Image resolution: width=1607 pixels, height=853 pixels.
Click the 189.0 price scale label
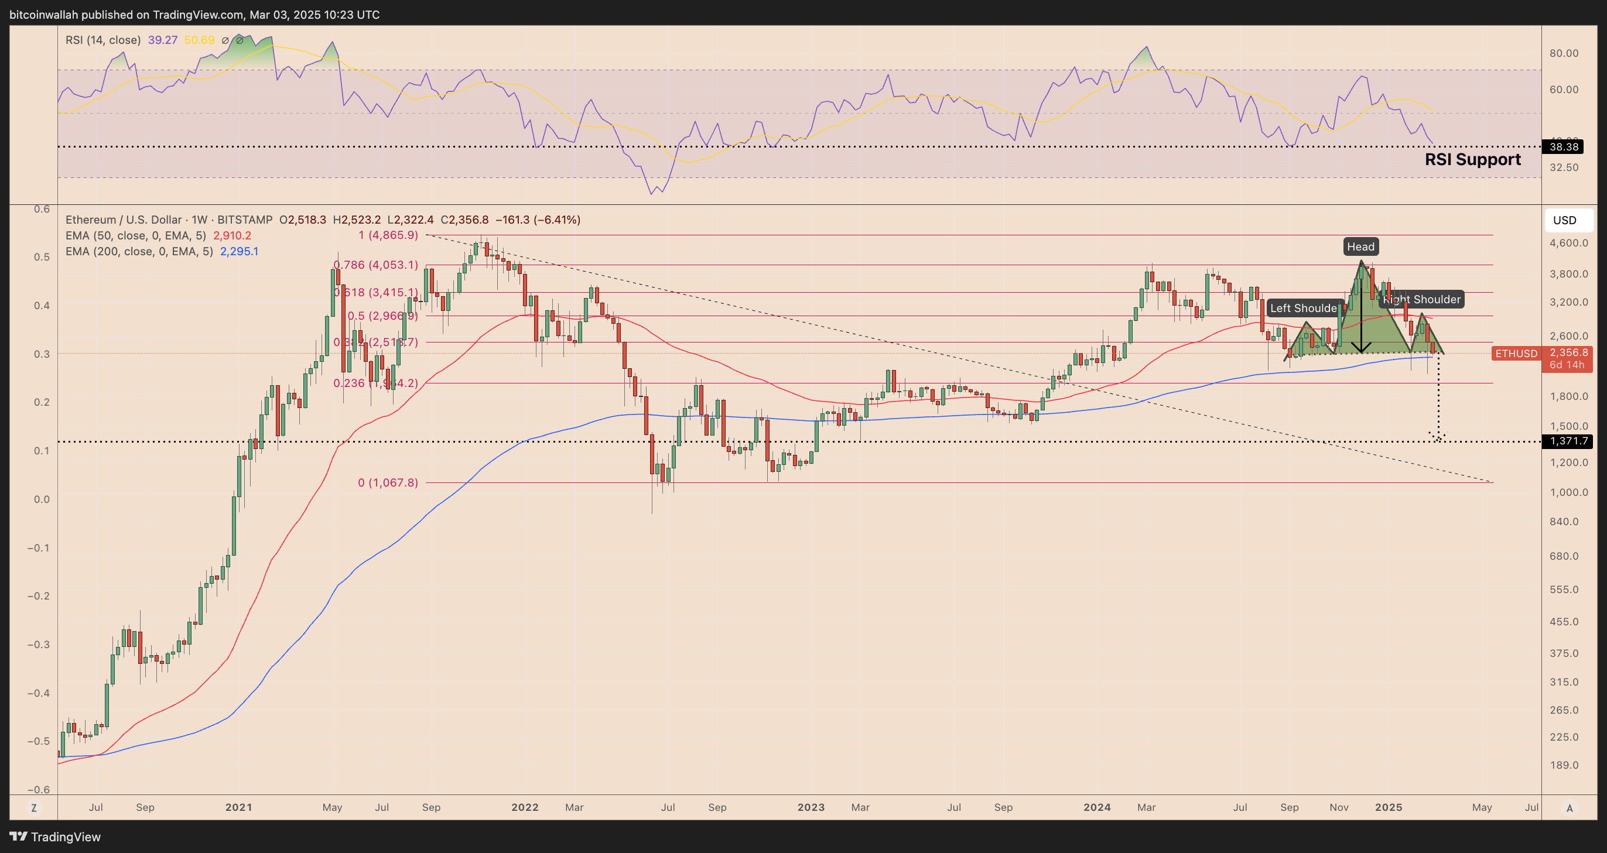click(1564, 765)
